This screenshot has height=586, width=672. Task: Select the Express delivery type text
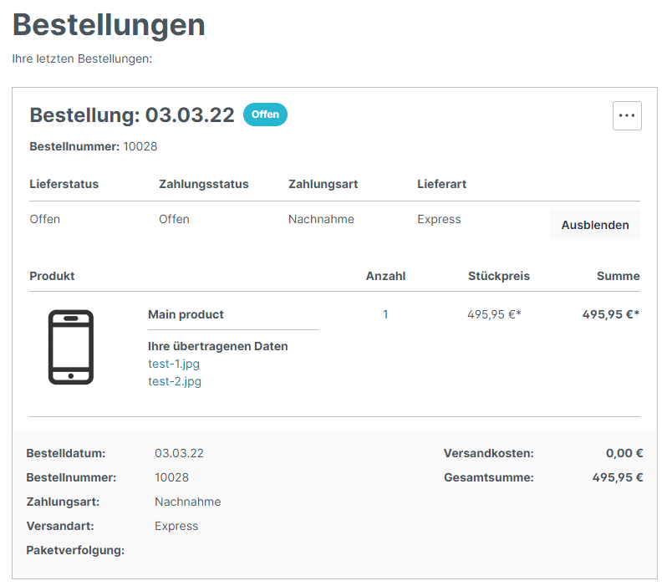(437, 219)
